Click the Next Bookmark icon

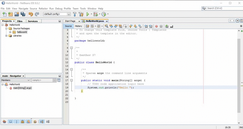pos(135,26)
